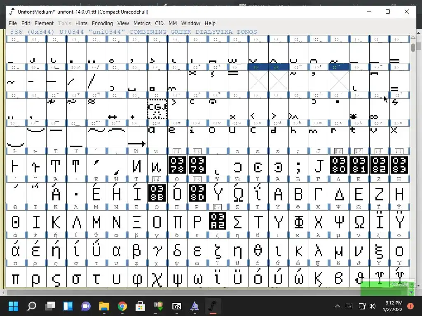422x316 pixels.
Task: Select the lowercase gamma γ glyph
Action: (x=157, y=249)
